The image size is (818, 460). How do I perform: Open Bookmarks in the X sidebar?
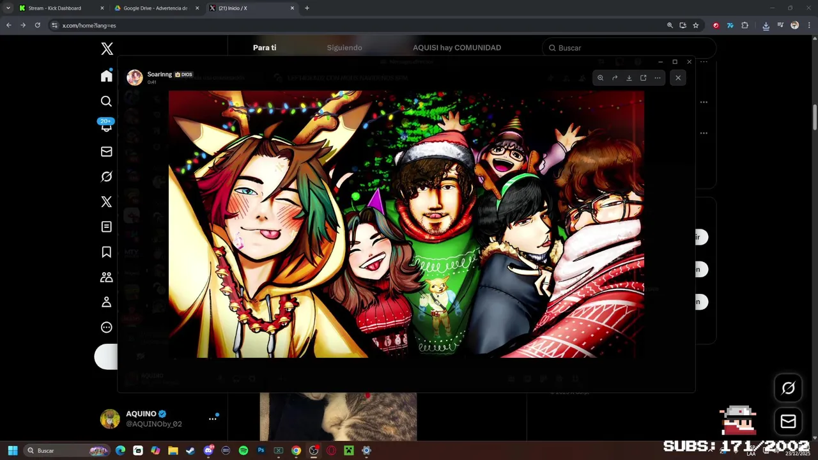[x=107, y=252]
